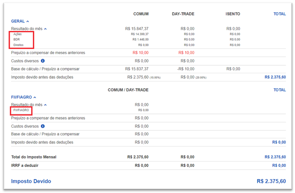Click Base de cálculo label in GERAL
Viewport: 295px width, 193px height.
[x=45, y=69]
